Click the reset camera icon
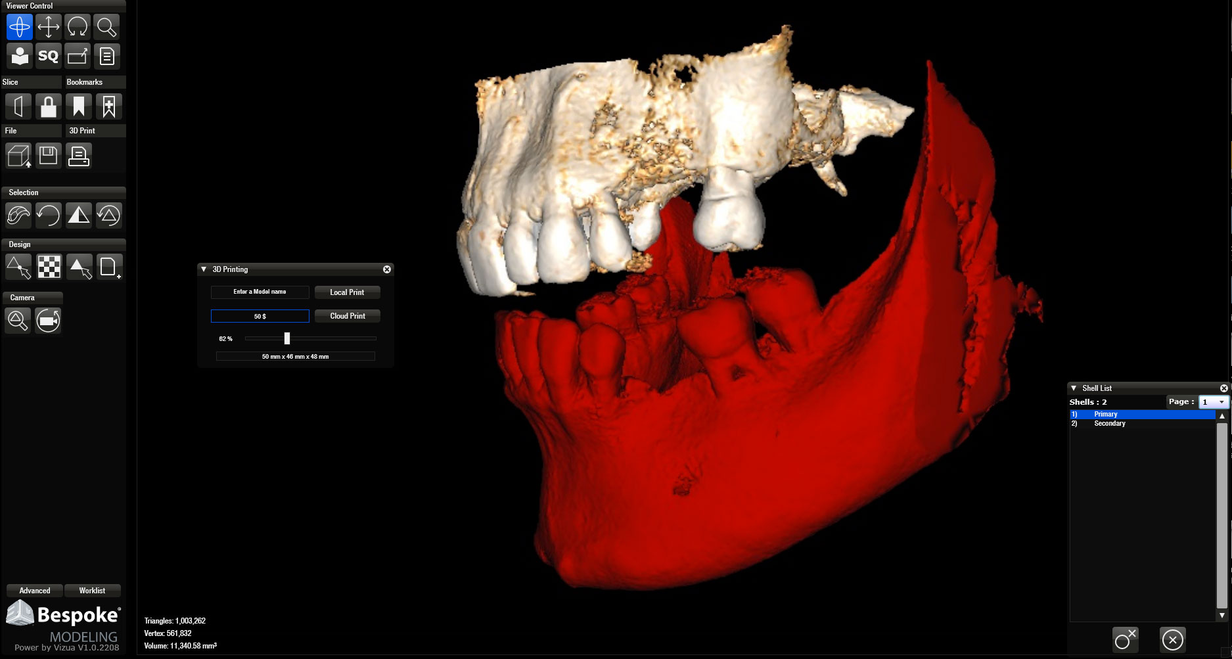Image resolution: width=1232 pixels, height=659 pixels. [48, 320]
